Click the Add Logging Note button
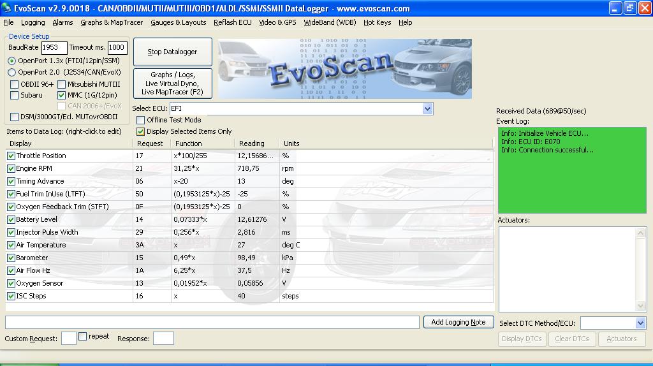 point(458,322)
